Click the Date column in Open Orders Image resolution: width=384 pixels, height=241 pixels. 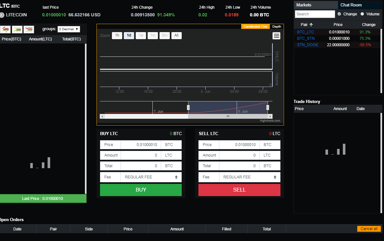(17, 229)
